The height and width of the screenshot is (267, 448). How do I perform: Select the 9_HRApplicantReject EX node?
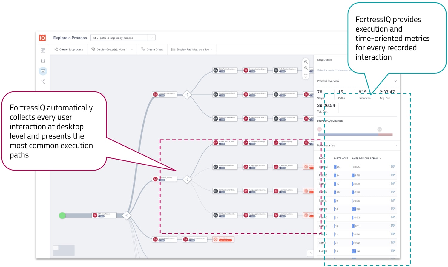click(225, 215)
